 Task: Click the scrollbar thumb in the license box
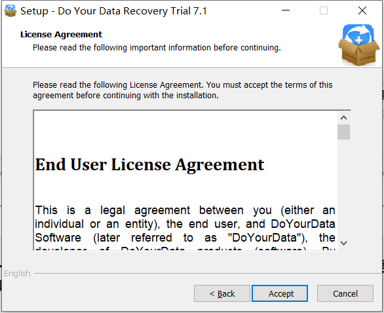point(343,132)
